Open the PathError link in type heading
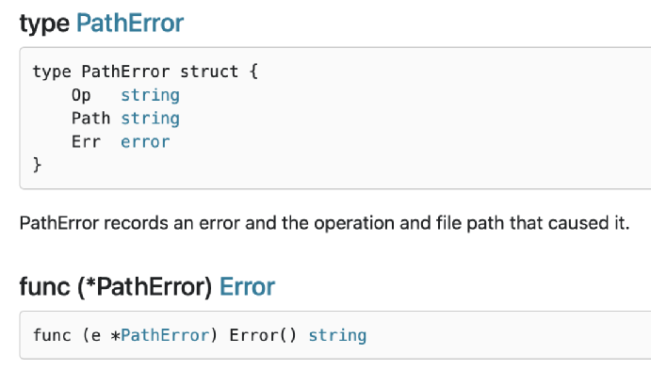The image size is (651, 370). (130, 23)
